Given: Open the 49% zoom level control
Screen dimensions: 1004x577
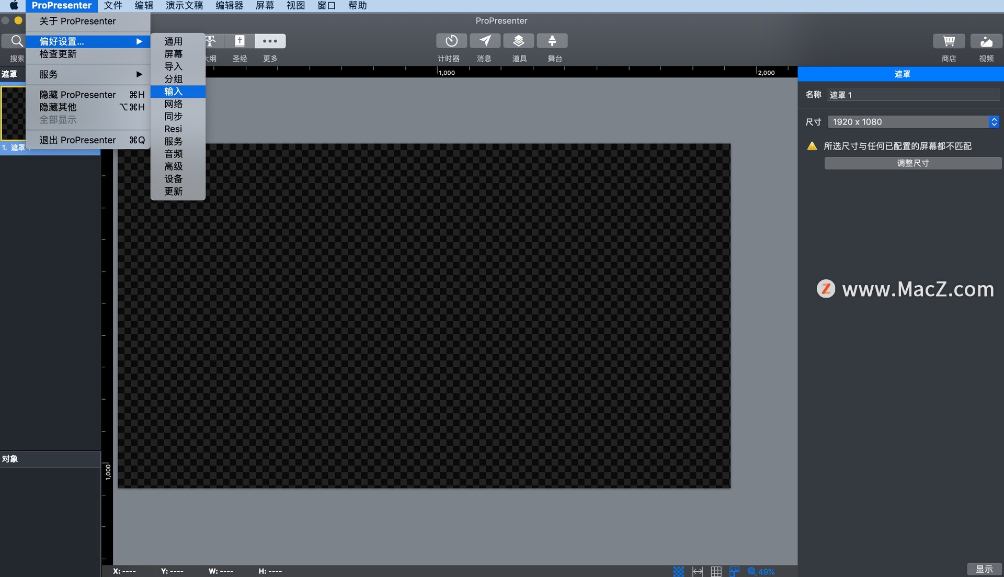Looking at the screenshot, I should (x=761, y=571).
